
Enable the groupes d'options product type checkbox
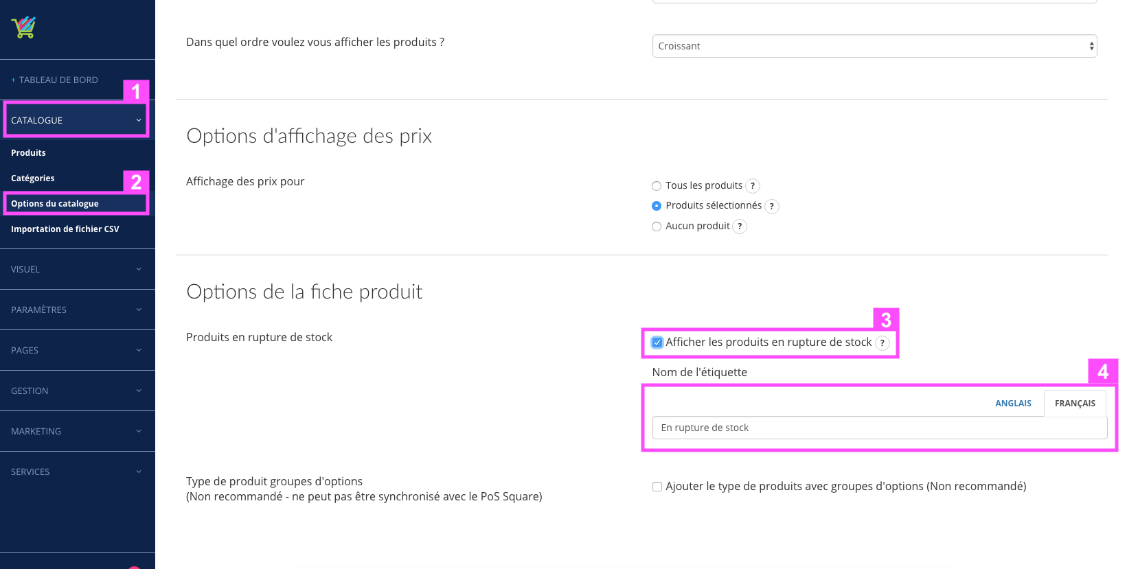point(657,487)
